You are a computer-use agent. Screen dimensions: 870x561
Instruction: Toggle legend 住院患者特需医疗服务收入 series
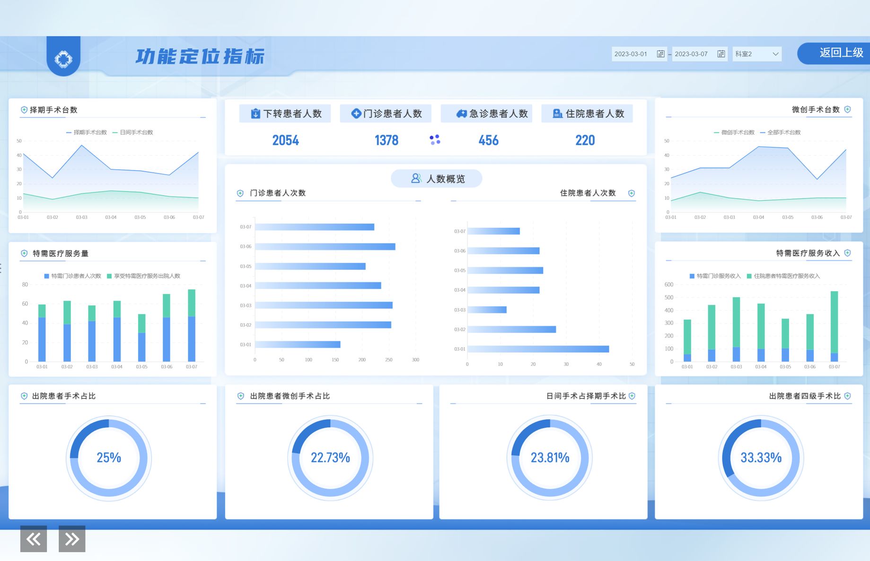tap(783, 276)
